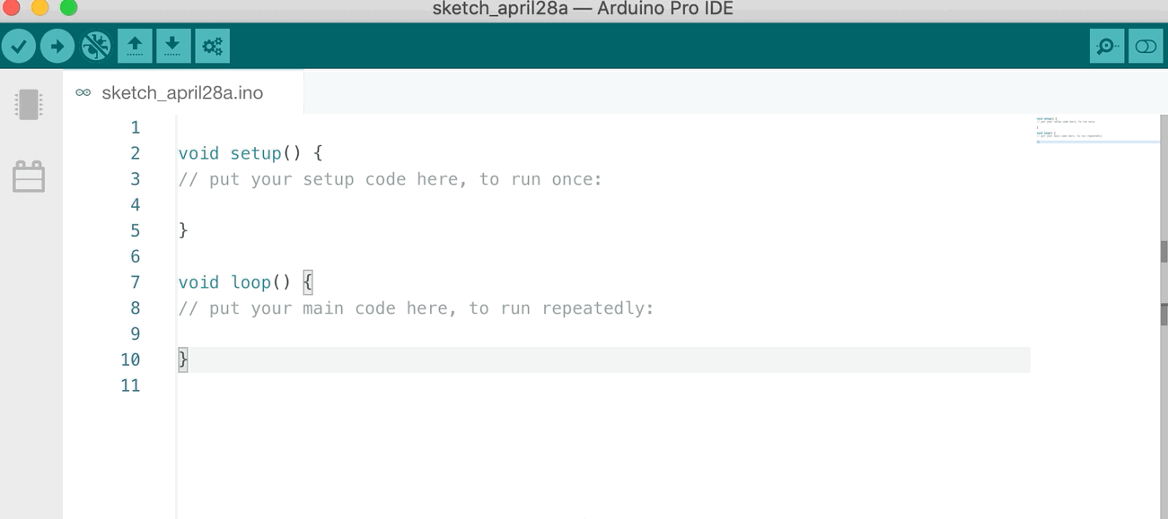Click the infinity icon on the sketch tab
The width and height of the screenshot is (1168, 519).
pyautogui.click(x=83, y=92)
